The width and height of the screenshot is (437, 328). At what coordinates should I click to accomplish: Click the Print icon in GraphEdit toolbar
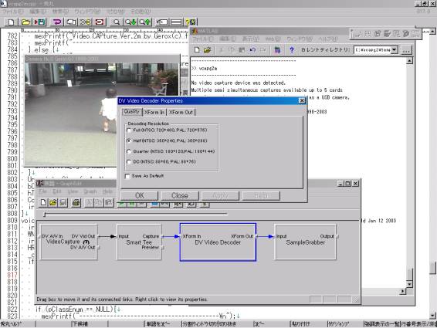tap(76, 202)
